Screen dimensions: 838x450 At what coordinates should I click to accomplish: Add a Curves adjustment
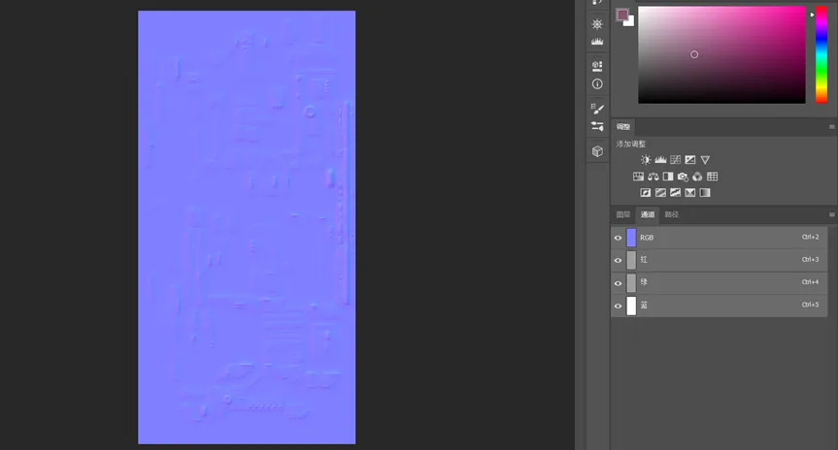tap(676, 160)
